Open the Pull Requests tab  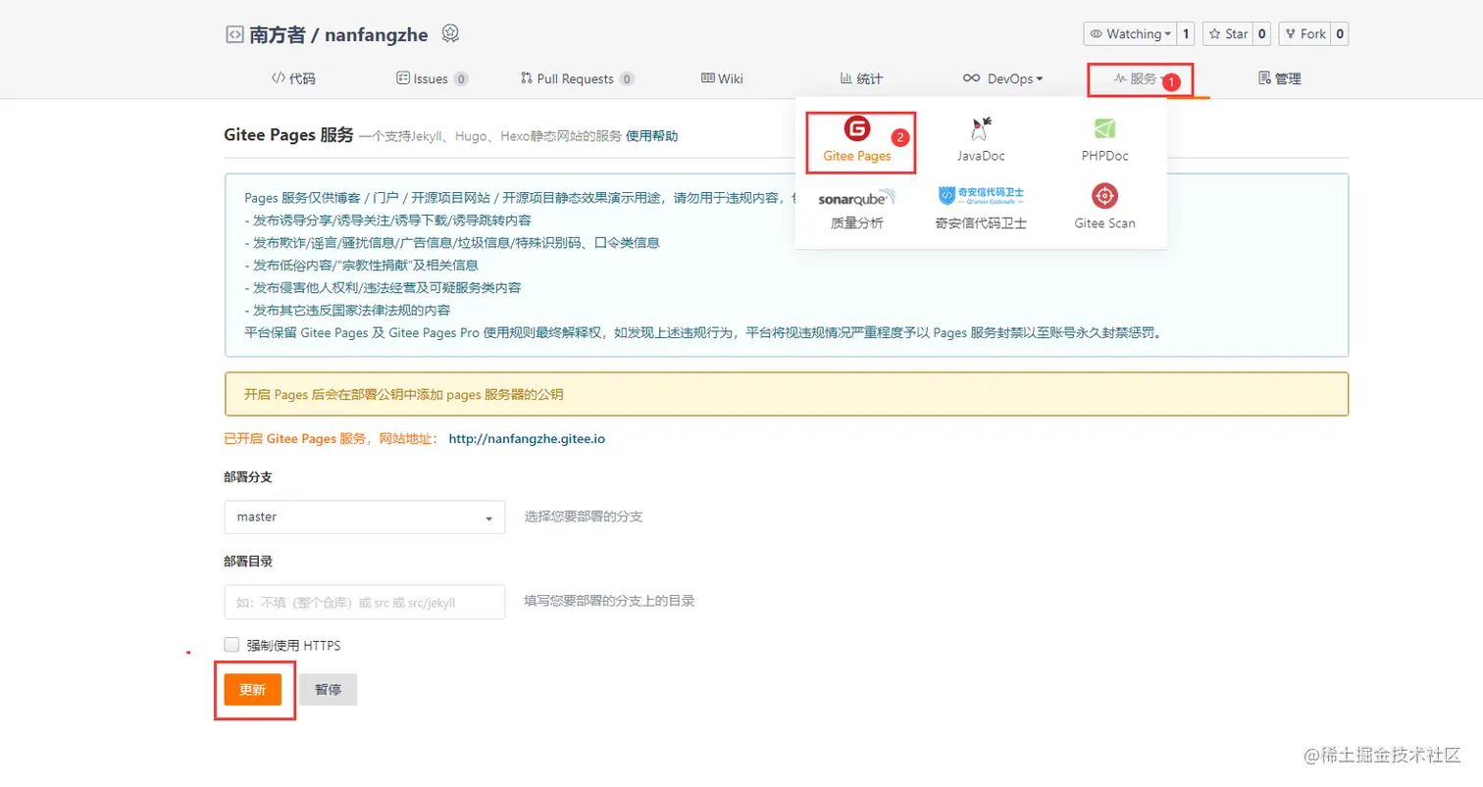[577, 78]
